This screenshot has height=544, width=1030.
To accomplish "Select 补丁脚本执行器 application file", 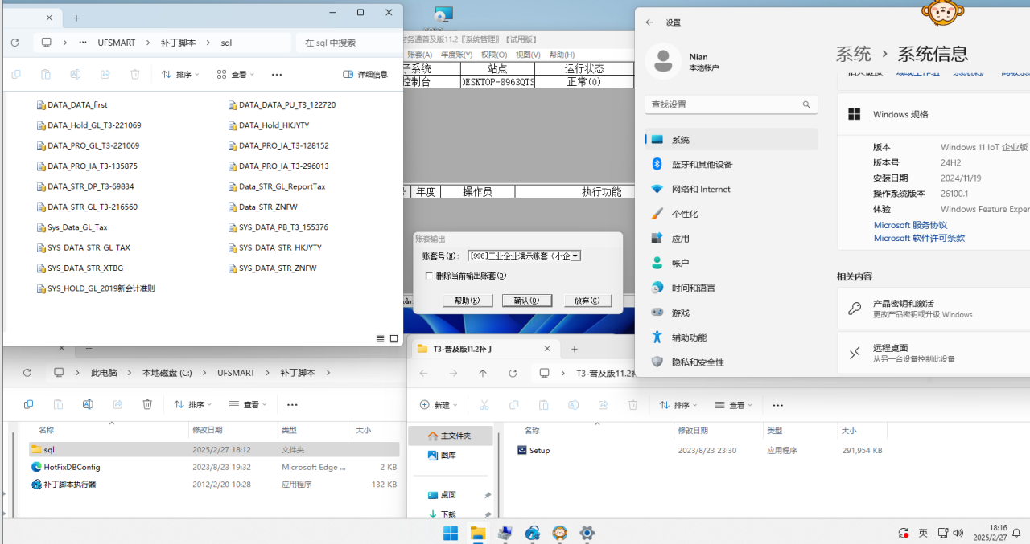I will (69, 485).
